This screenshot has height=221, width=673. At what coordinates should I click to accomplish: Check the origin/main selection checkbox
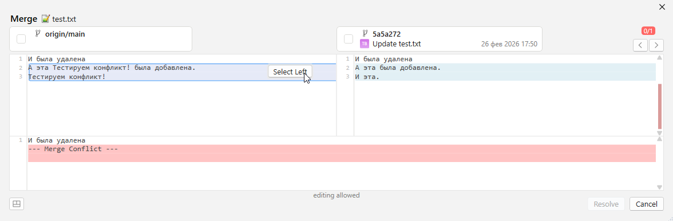tap(21, 39)
